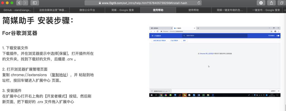
Task: Reload the page using the refresh icon
Action: (x=199, y=3)
